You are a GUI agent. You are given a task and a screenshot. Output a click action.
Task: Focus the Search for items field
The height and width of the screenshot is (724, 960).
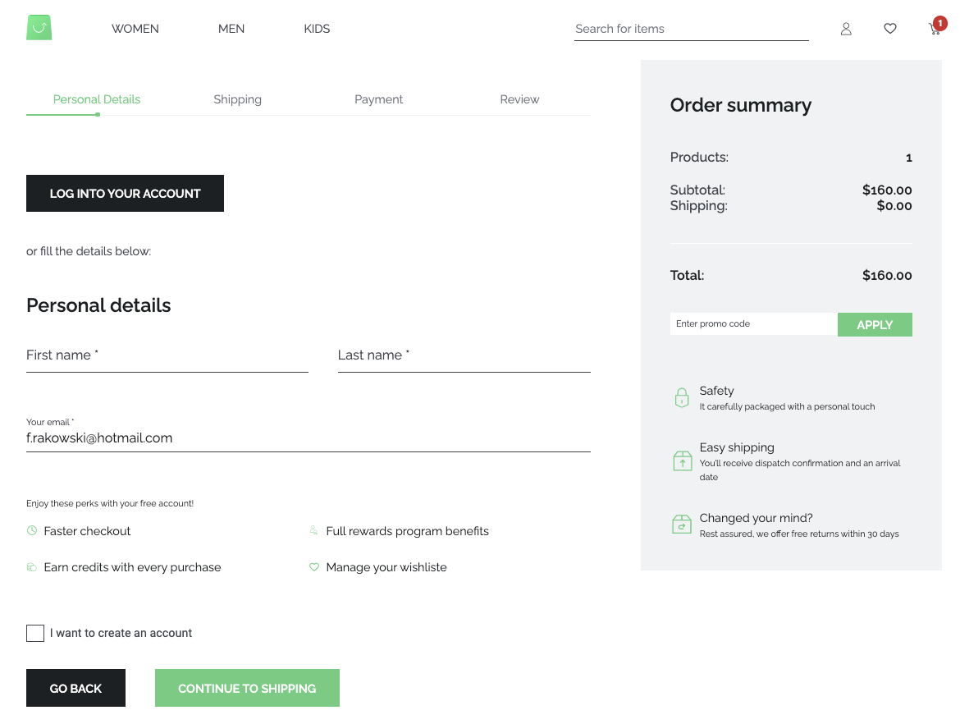(x=691, y=30)
